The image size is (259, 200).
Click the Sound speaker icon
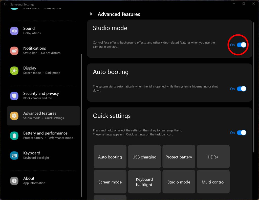[14, 31]
